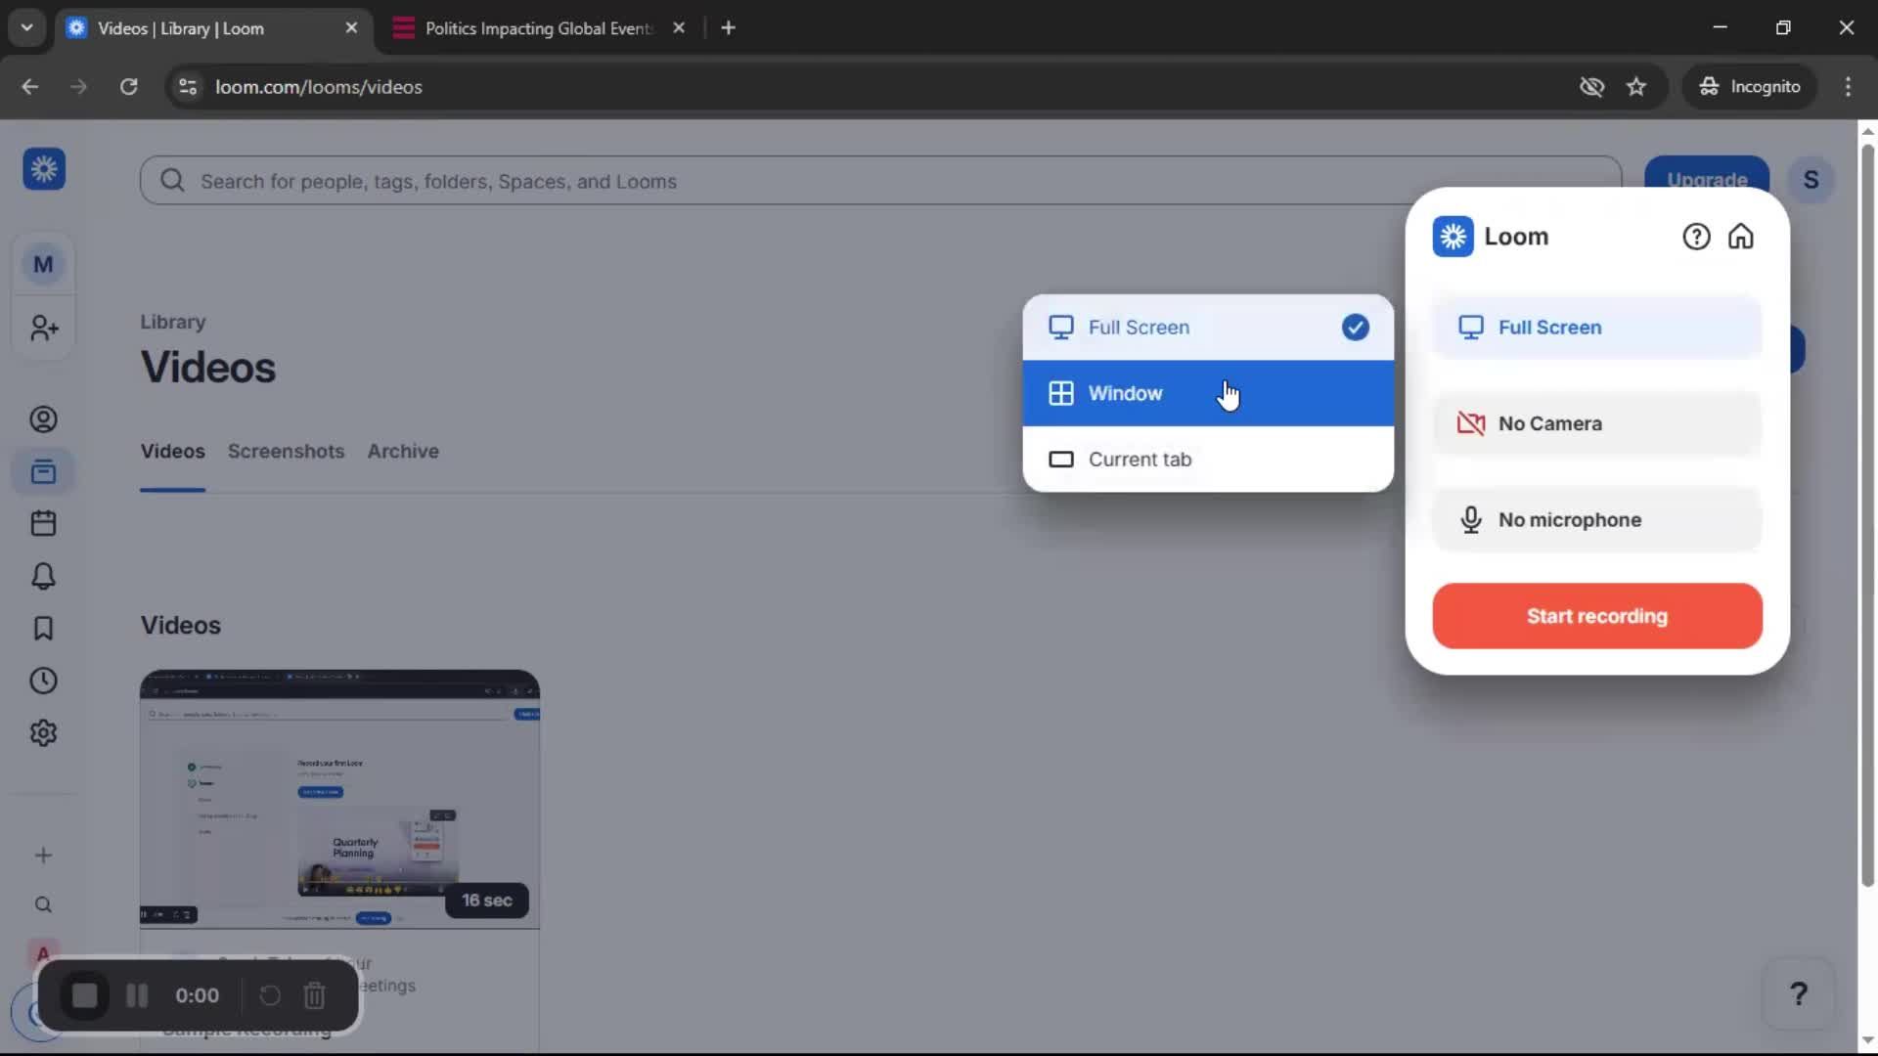Open the Loom extension home icon
The height and width of the screenshot is (1056, 1878).
pyautogui.click(x=1741, y=236)
